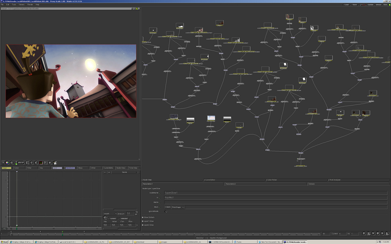
Task: Click the Create mask button
Action: coord(168,207)
